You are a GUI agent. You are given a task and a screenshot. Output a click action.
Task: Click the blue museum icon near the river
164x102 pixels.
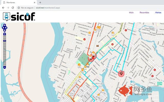coord(131,82)
